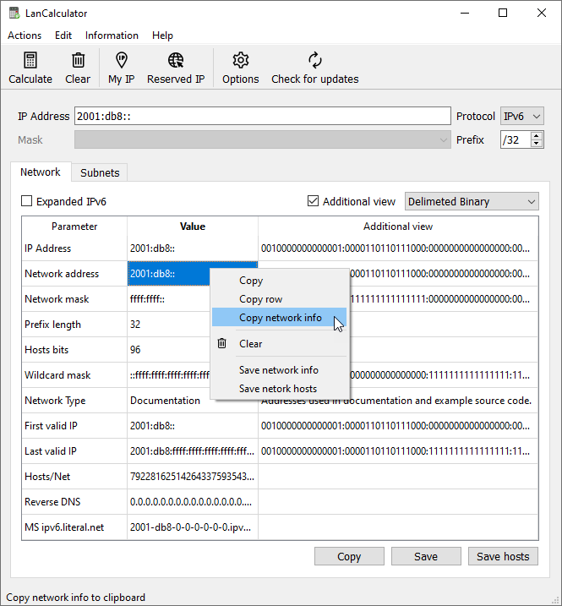Image resolution: width=562 pixels, height=606 pixels.
Task: Select the Prefix length value 32
Action: (x=168, y=325)
